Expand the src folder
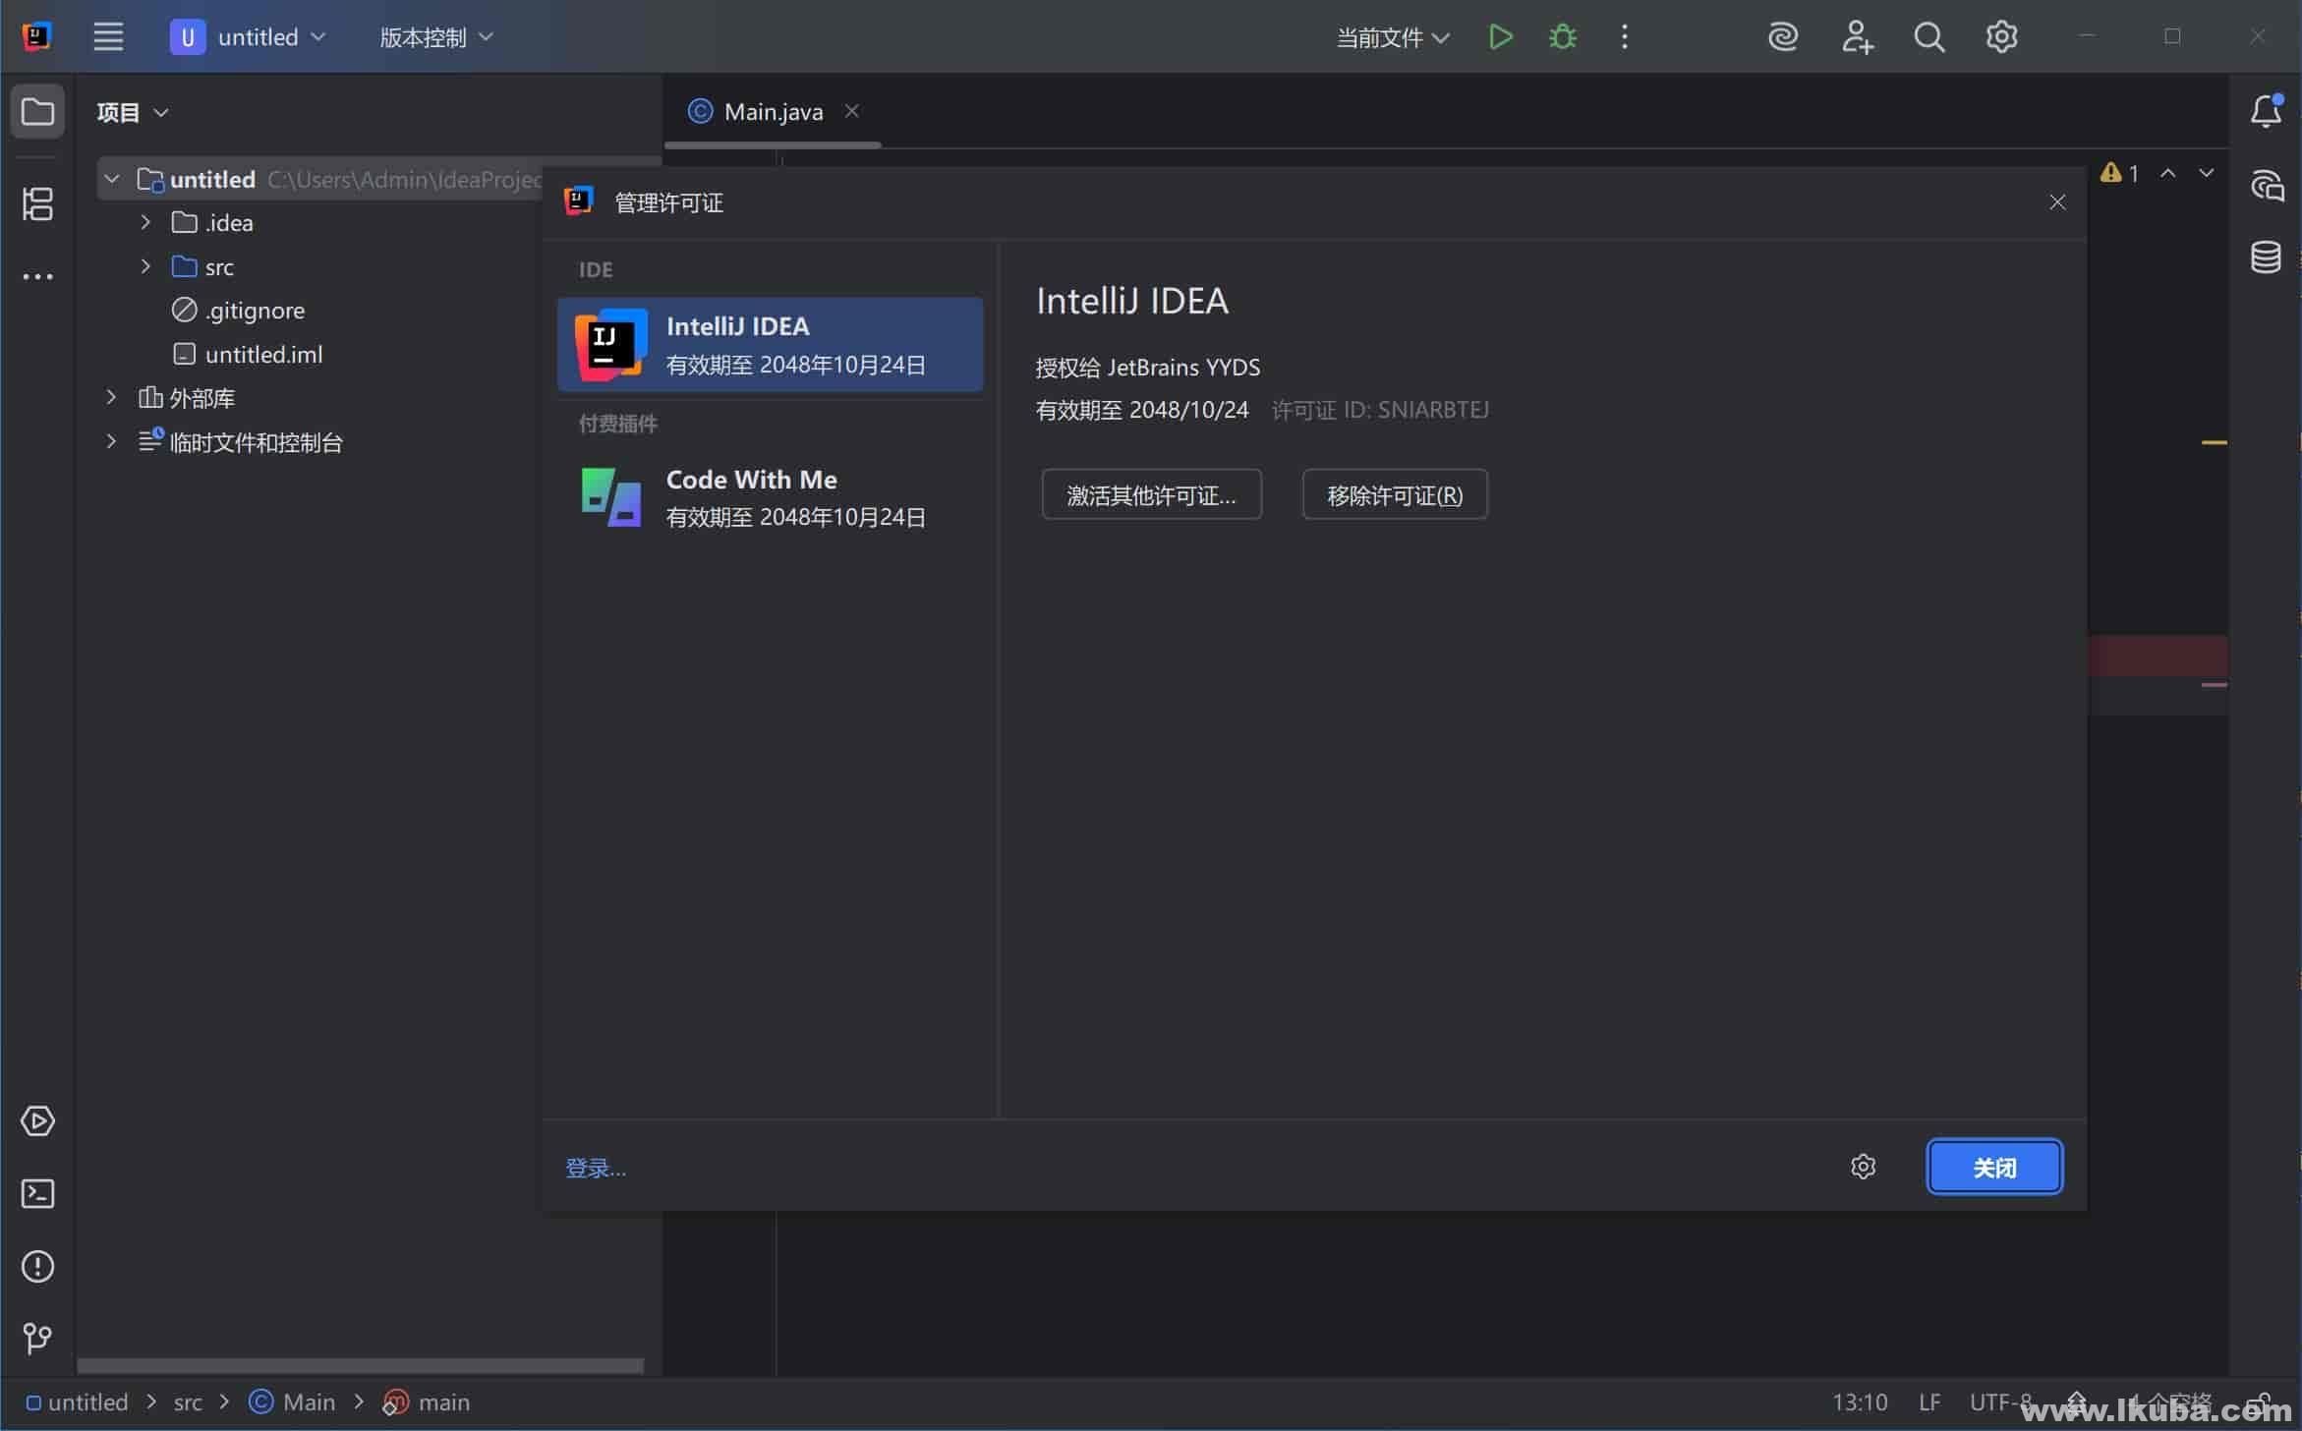The width and height of the screenshot is (2302, 1431). (145, 266)
